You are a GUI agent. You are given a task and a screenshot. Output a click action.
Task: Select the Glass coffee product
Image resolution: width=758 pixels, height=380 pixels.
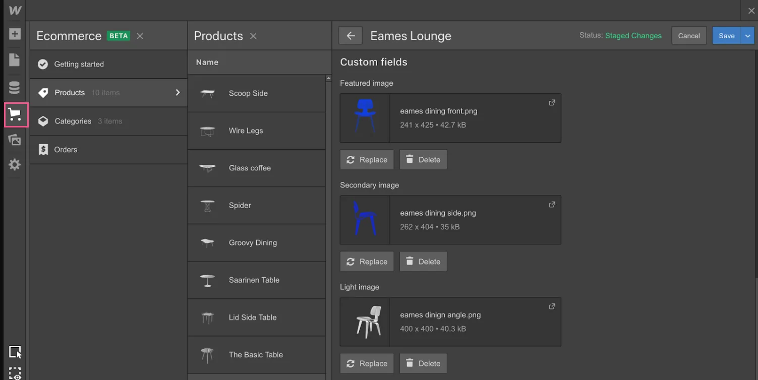pos(256,168)
